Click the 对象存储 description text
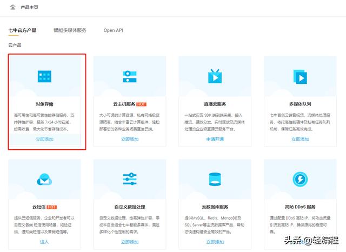The height and width of the screenshot is (252, 346). tap(44, 122)
